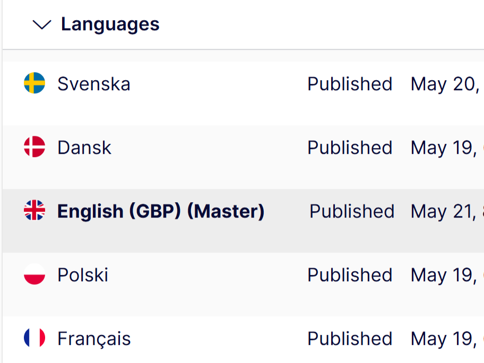Click the Languages section heading
The width and height of the screenshot is (484, 363).
[x=110, y=24]
